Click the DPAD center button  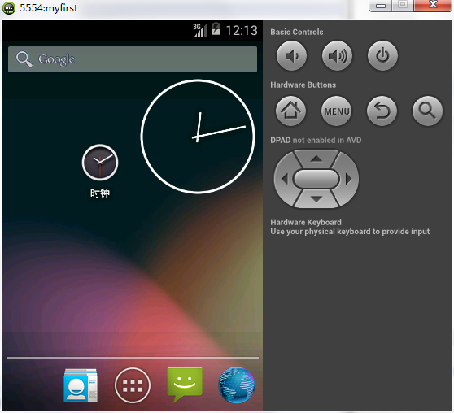[x=316, y=179]
